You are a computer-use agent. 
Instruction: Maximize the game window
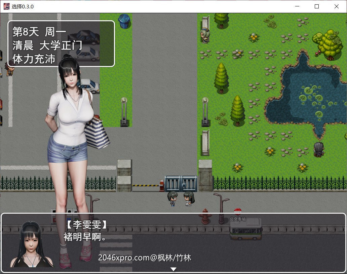point(316,6)
